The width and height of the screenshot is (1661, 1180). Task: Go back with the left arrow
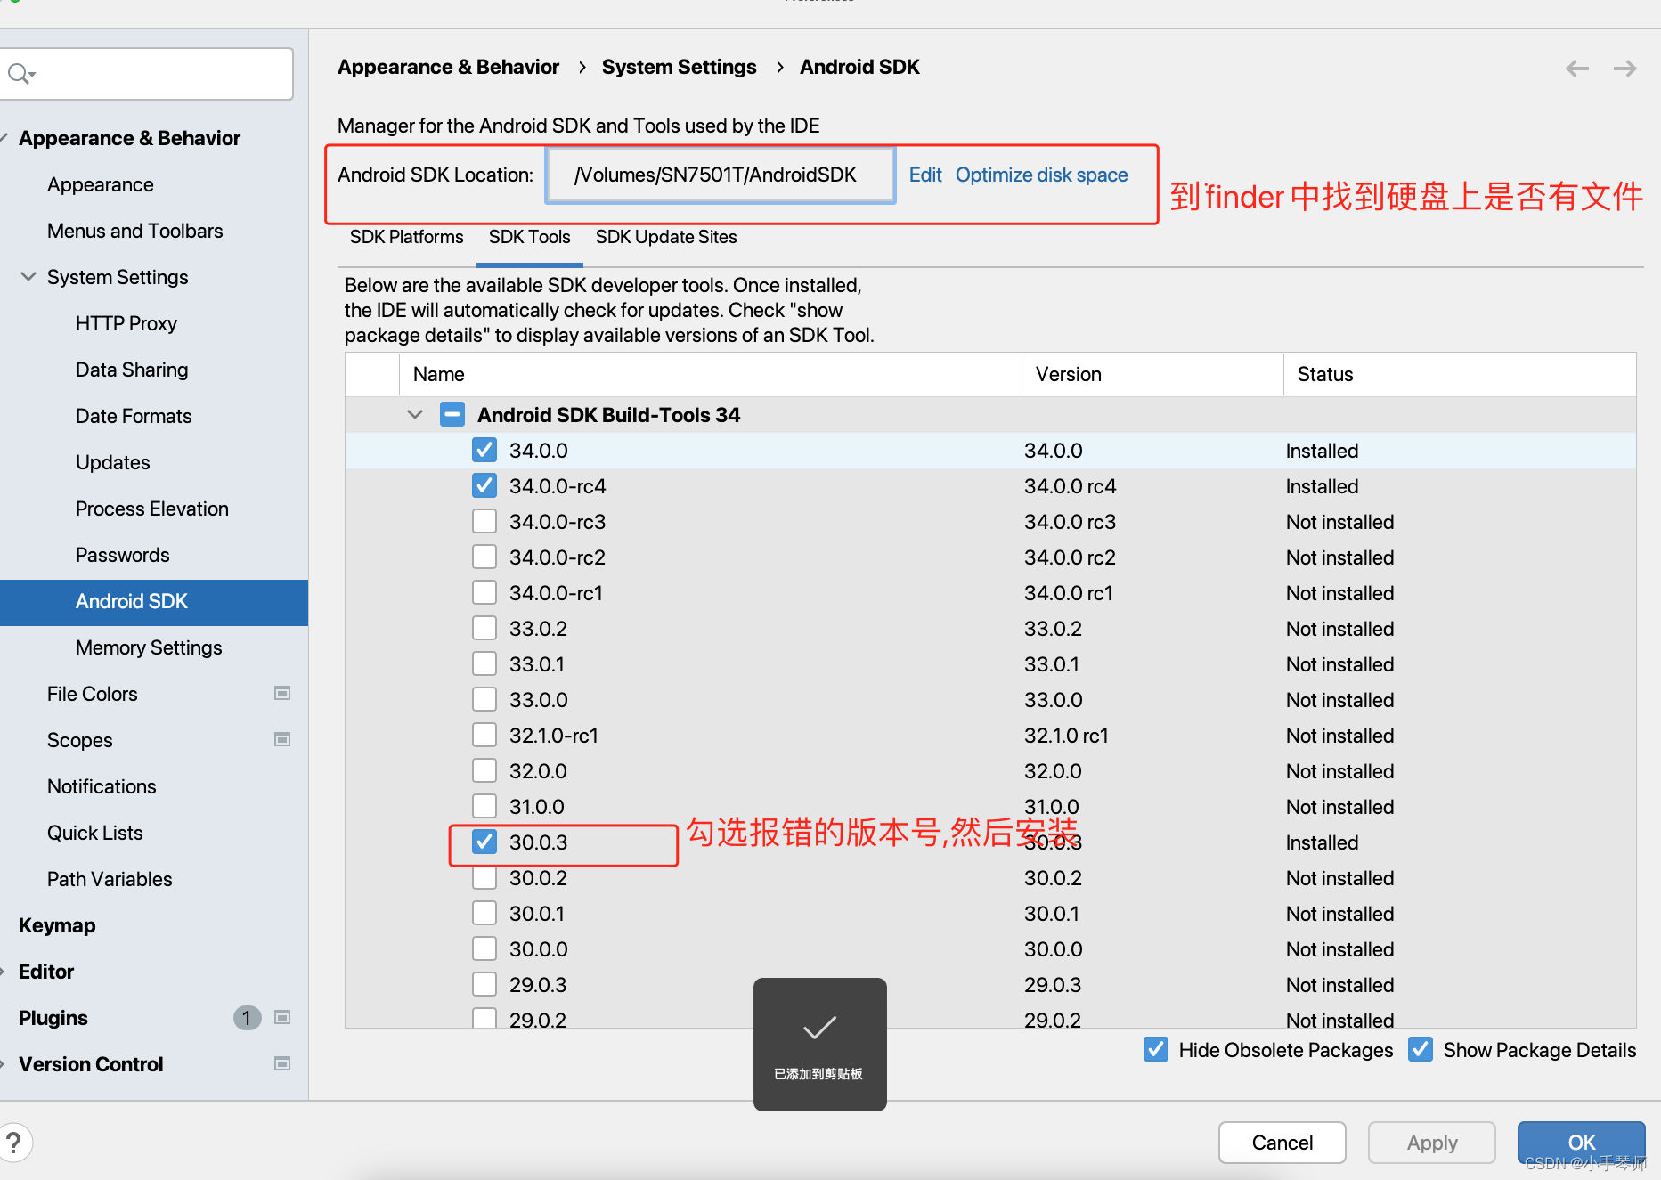[x=1577, y=69]
